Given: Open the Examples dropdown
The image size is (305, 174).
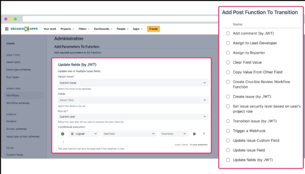Looking at the screenshot, I should pyautogui.click(x=174, y=134).
